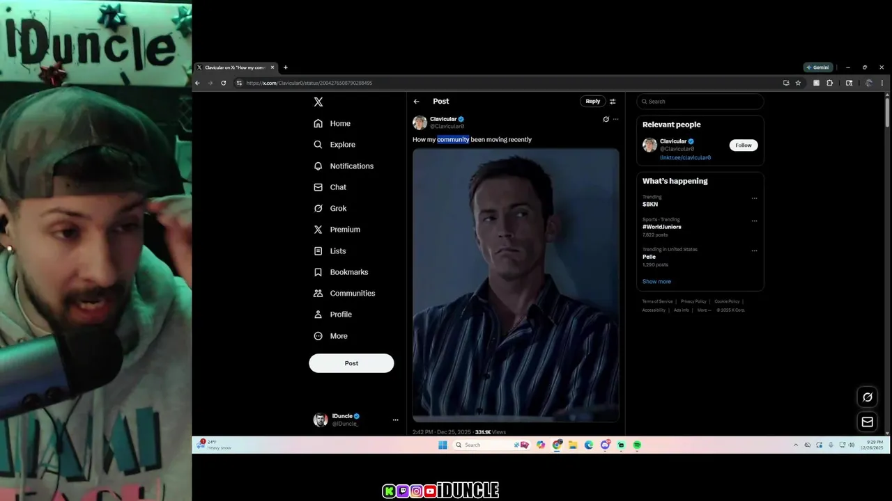Open the Gemini button in Chrome

[818, 67]
